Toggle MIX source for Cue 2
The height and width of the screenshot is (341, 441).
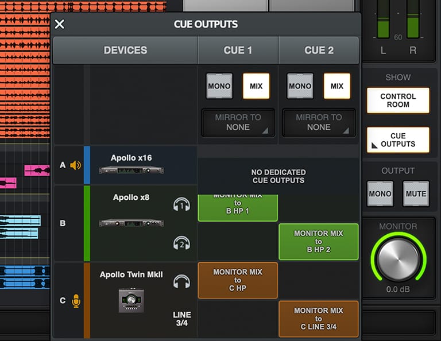point(337,86)
